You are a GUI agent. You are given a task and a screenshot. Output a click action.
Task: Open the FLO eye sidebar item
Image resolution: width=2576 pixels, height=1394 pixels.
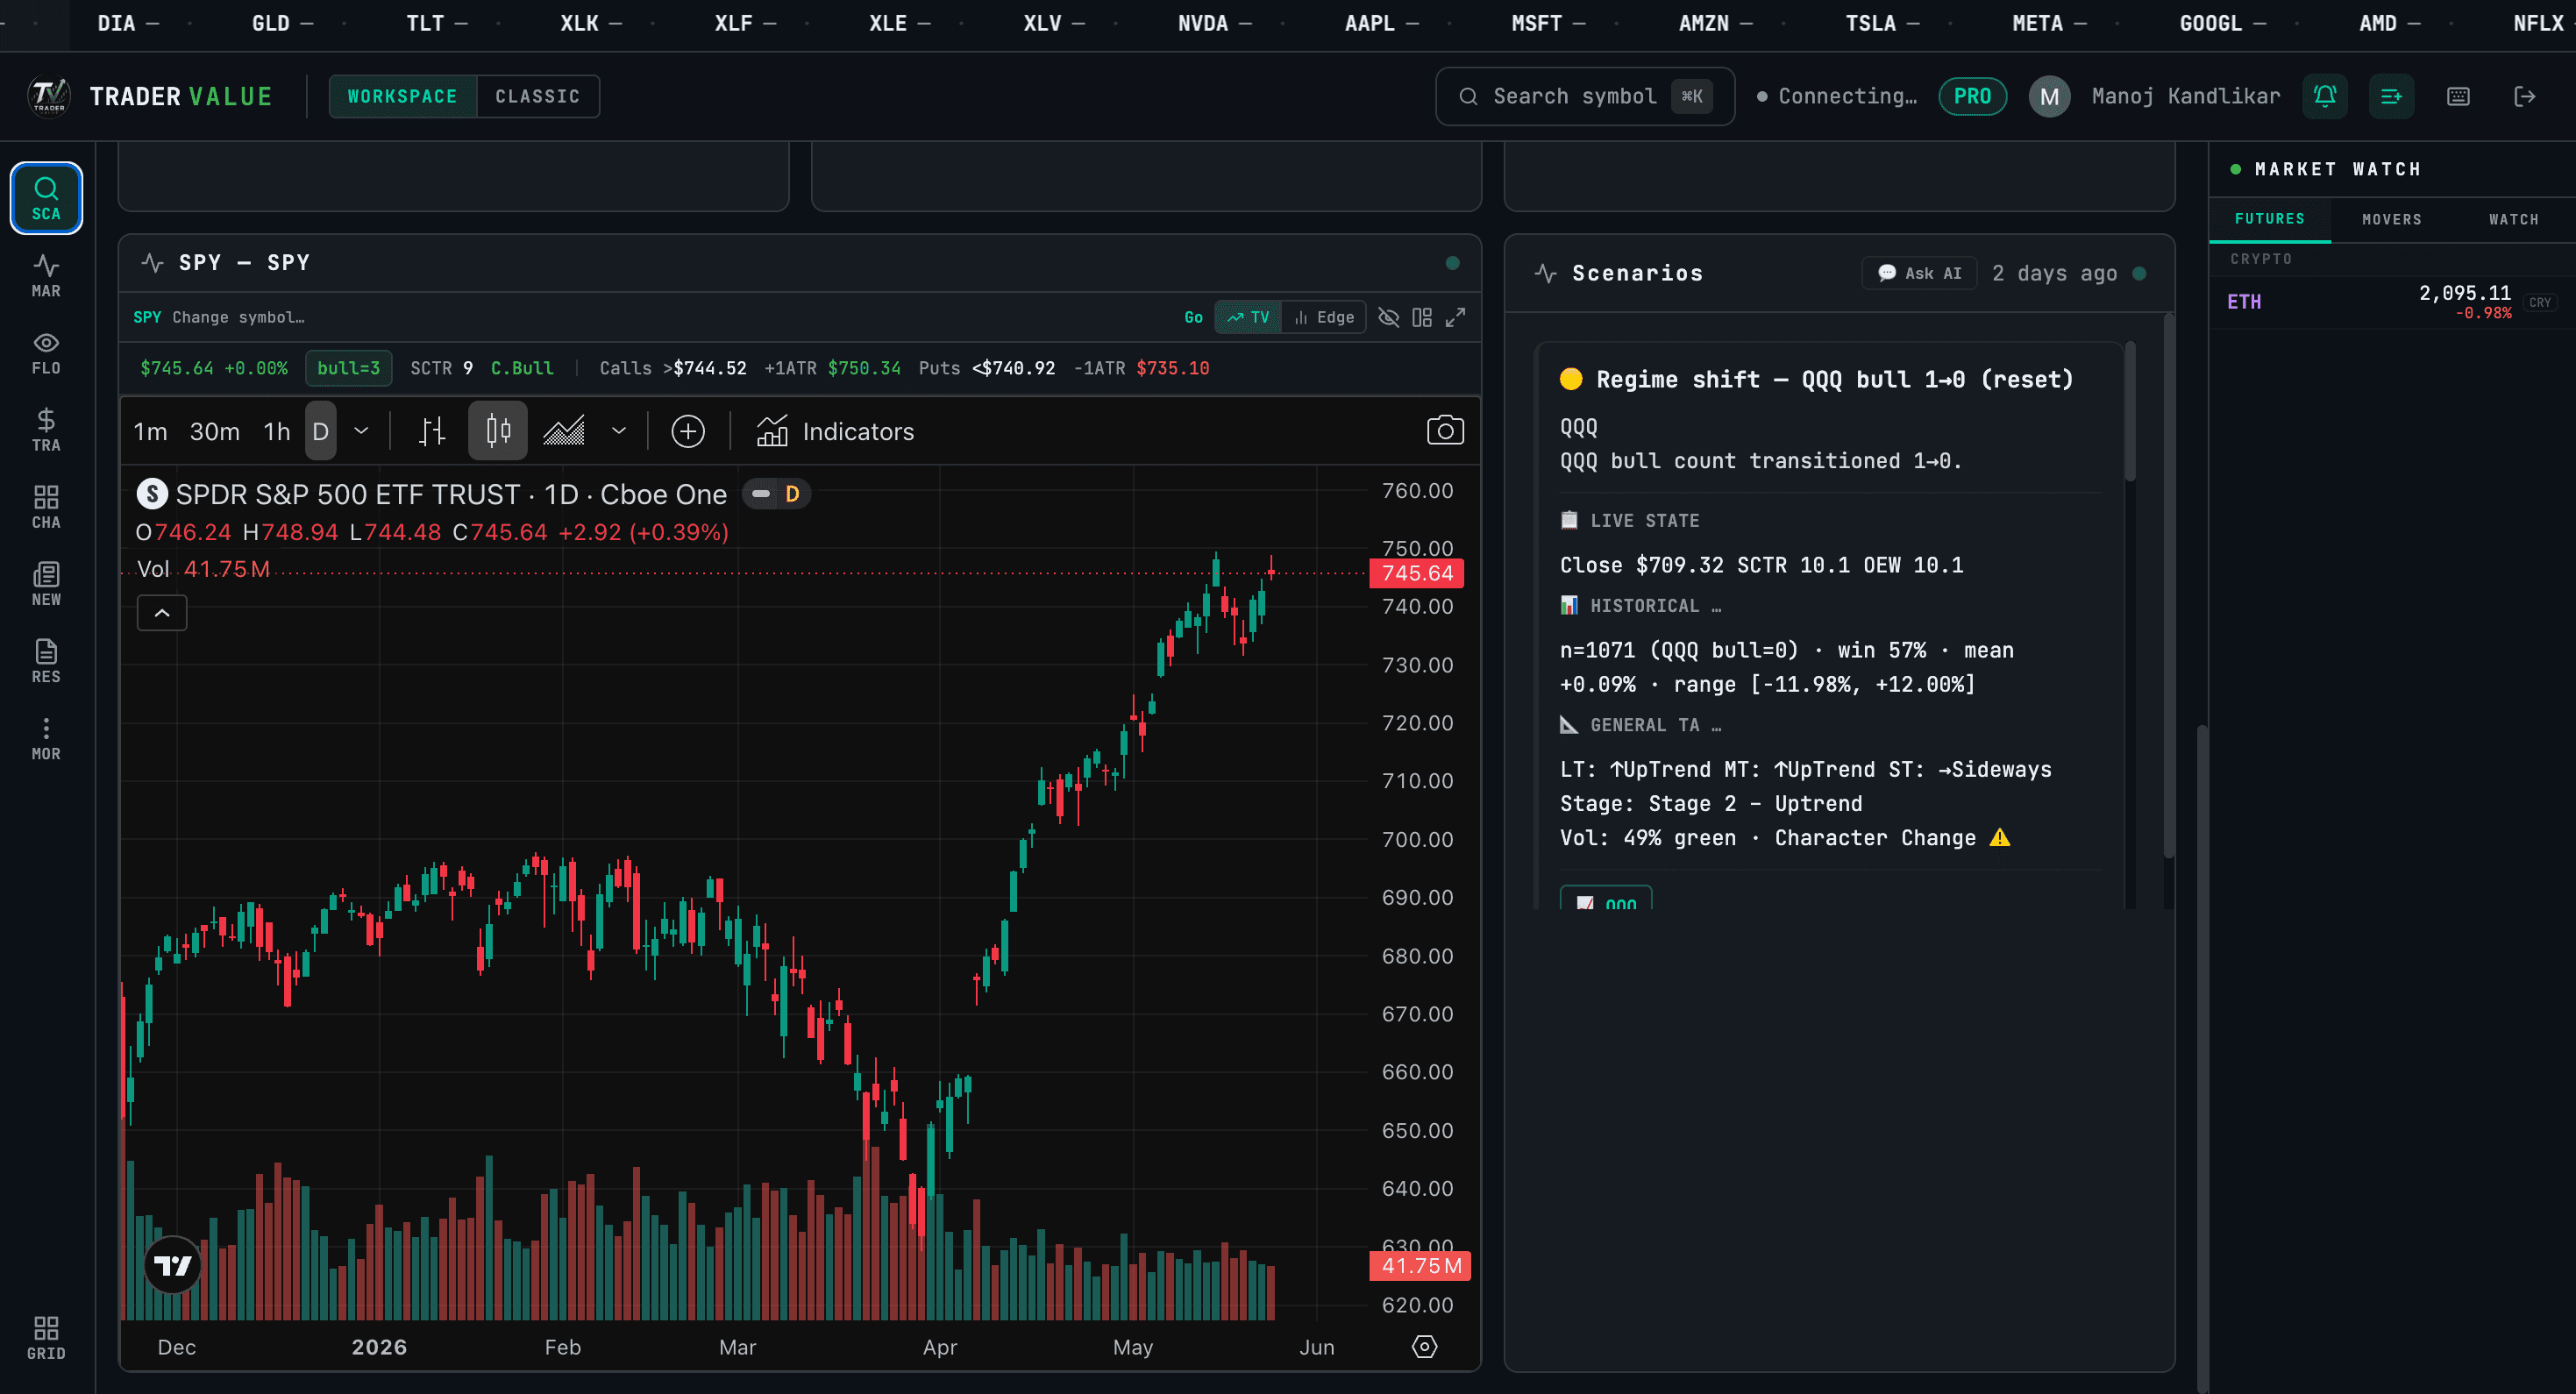tap(46, 353)
